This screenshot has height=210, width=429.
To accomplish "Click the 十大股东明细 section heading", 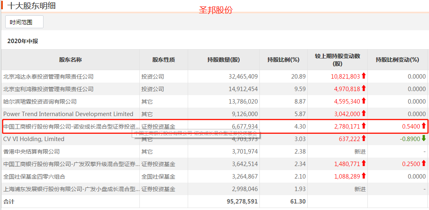I will tap(31, 6).
